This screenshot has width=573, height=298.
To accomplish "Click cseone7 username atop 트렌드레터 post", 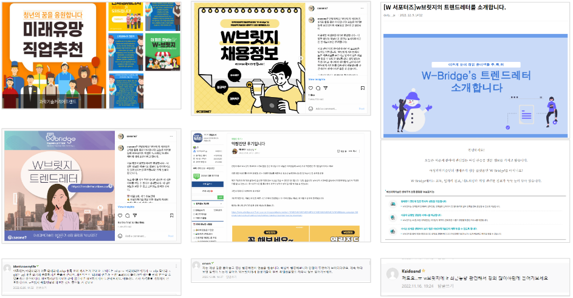I will pos(132,136).
